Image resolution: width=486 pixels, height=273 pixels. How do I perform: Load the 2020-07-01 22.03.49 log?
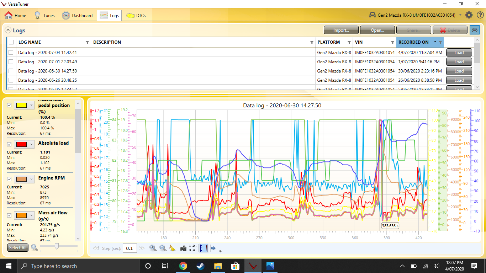[459, 61]
